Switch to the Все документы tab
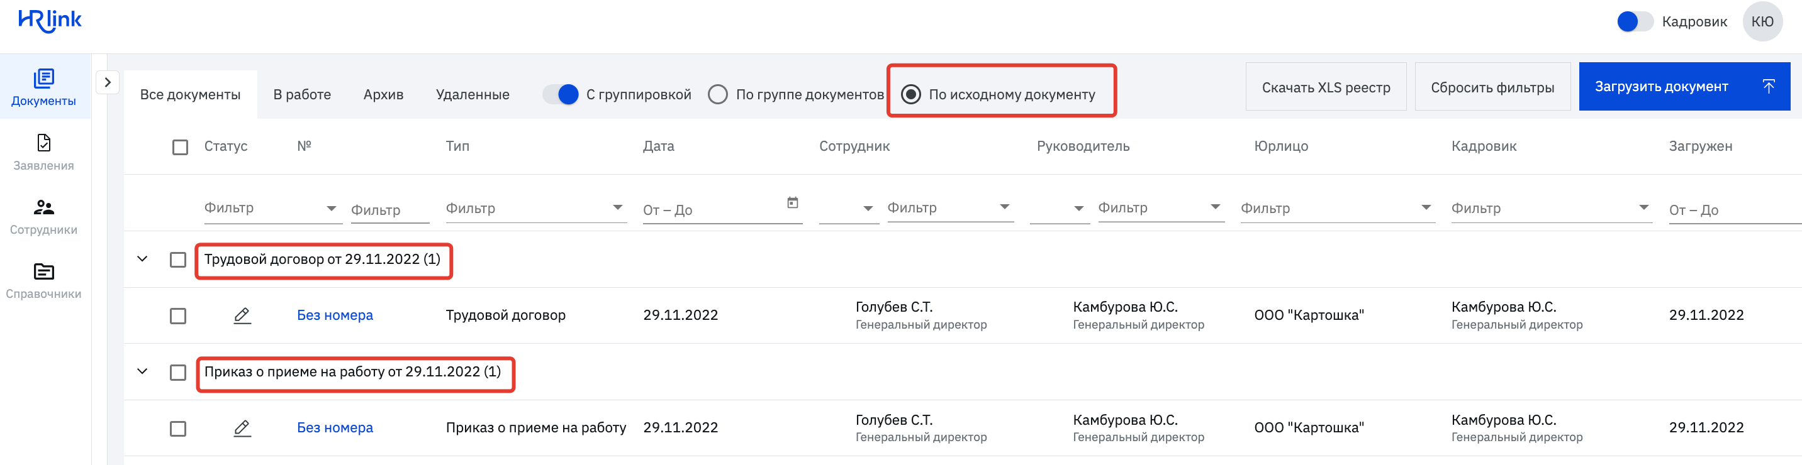1802x465 pixels. point(190,94)
